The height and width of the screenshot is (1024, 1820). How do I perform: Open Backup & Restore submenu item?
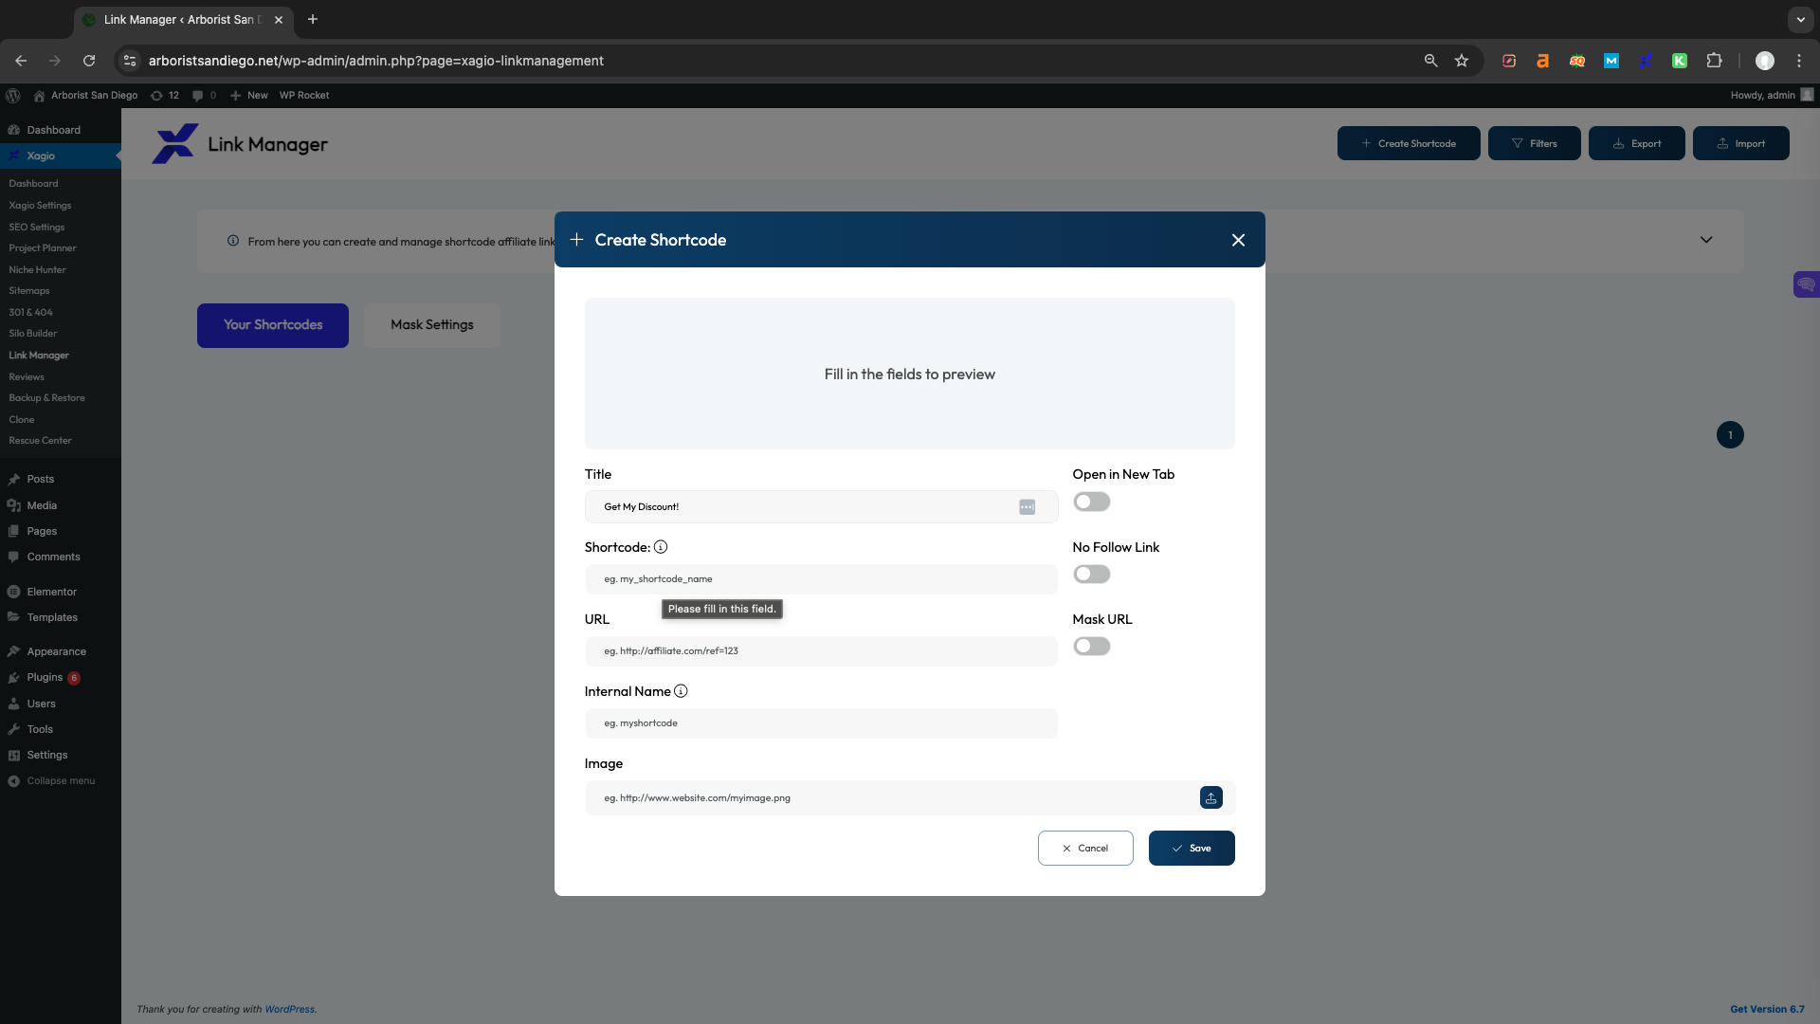(46, 398)
